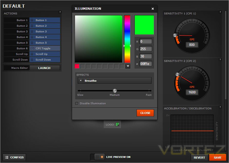The width and height of the screenshot is (229, 163).
Task: Click the Revert button
Action: click(199, 157)
